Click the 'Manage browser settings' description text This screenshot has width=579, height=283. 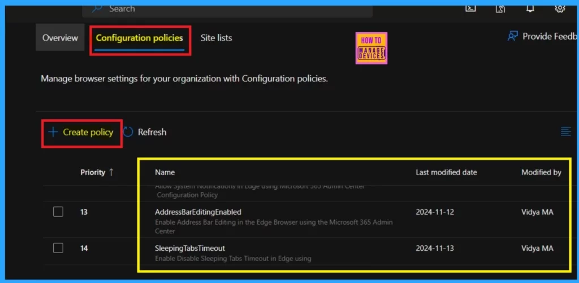pyautogui.click(x=184, y=79)
